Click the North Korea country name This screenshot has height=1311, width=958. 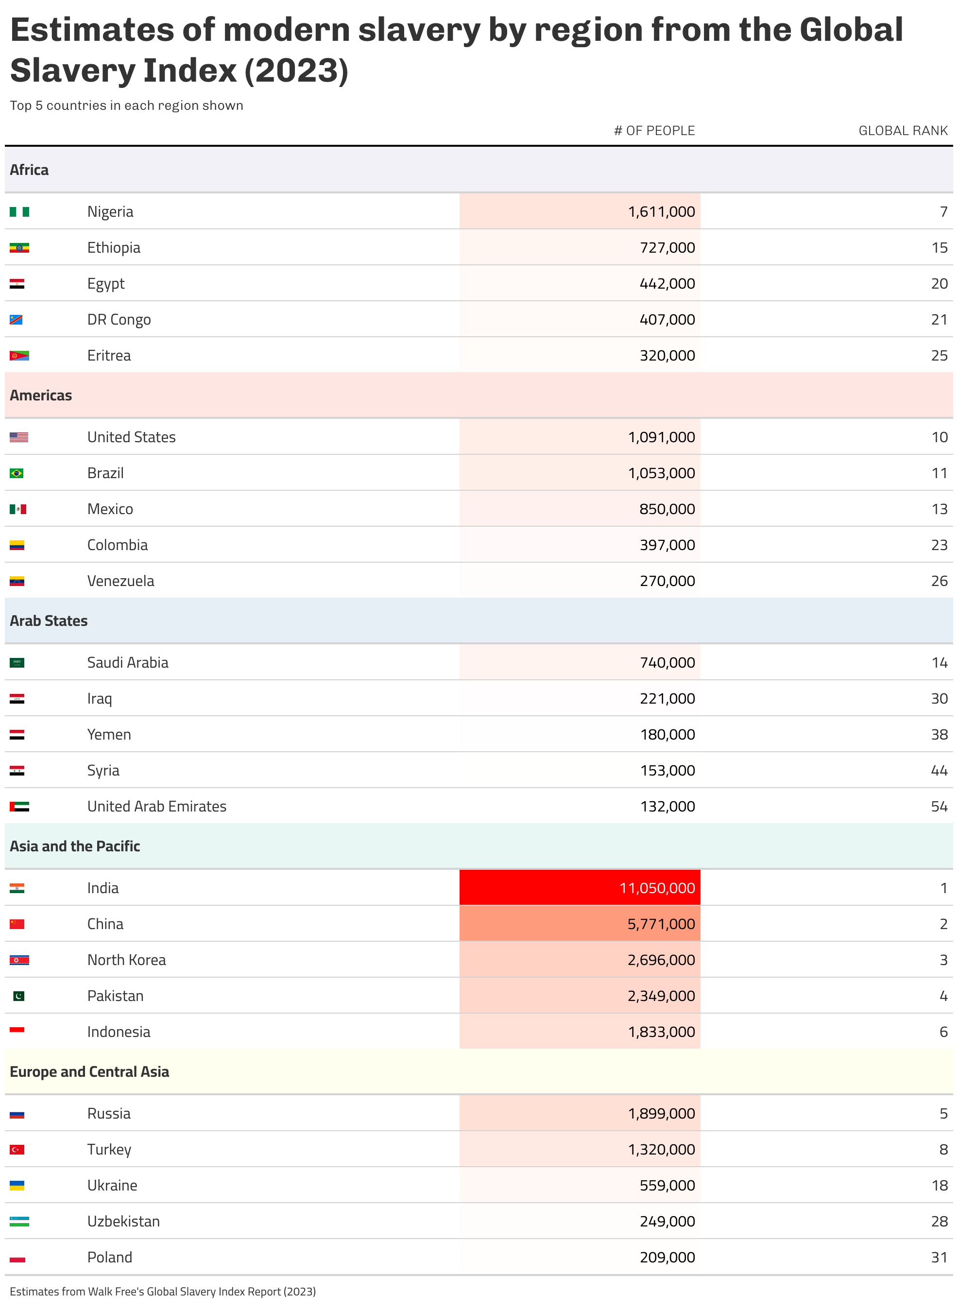tap(126, 960)
